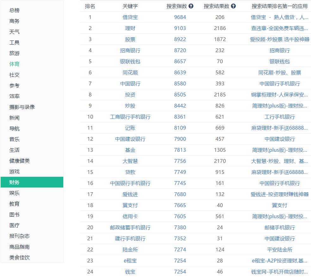Screen dimensions: 311x277
Task: Click the 爱钱进 keyword link
Action: [130, 194]
